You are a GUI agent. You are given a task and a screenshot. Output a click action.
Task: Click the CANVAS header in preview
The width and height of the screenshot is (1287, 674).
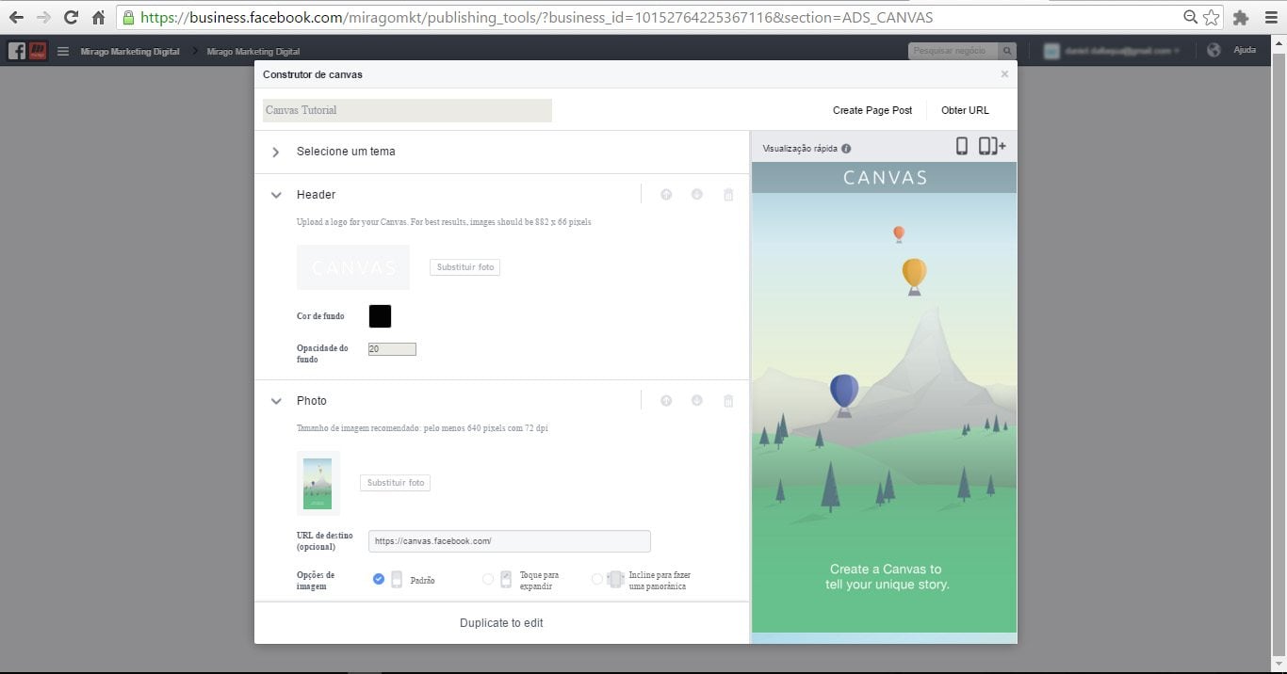[x=885, y=177]
